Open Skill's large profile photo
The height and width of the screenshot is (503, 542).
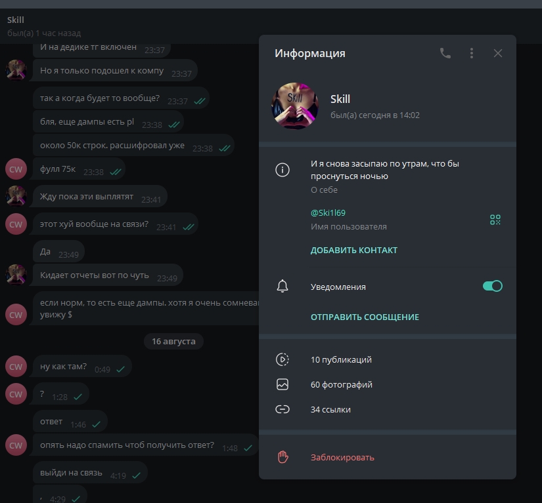[x=295, y=106]
